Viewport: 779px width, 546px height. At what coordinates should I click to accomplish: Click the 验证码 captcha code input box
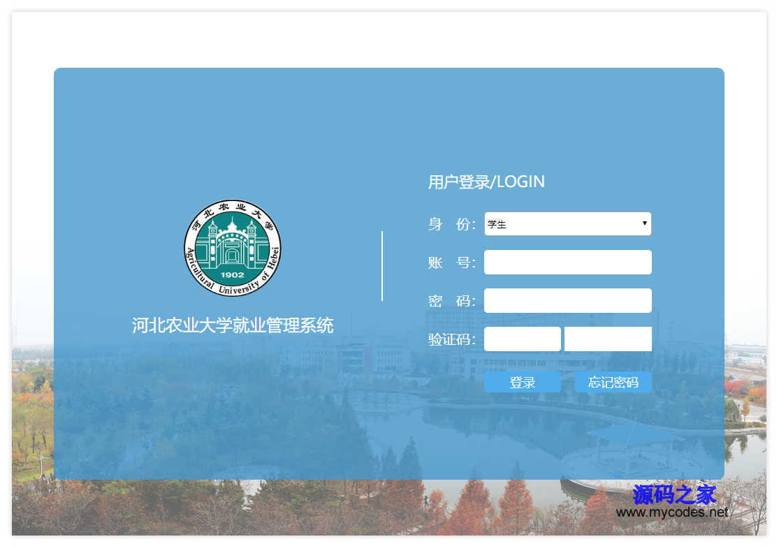(523, 339)
